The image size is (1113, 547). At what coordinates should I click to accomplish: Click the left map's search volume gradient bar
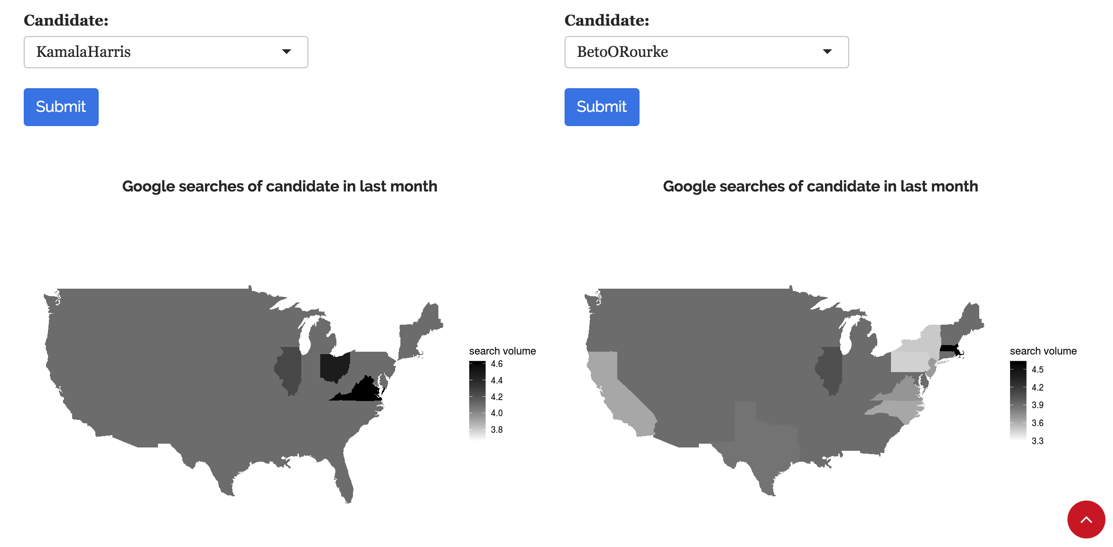[x=477, y=401]
